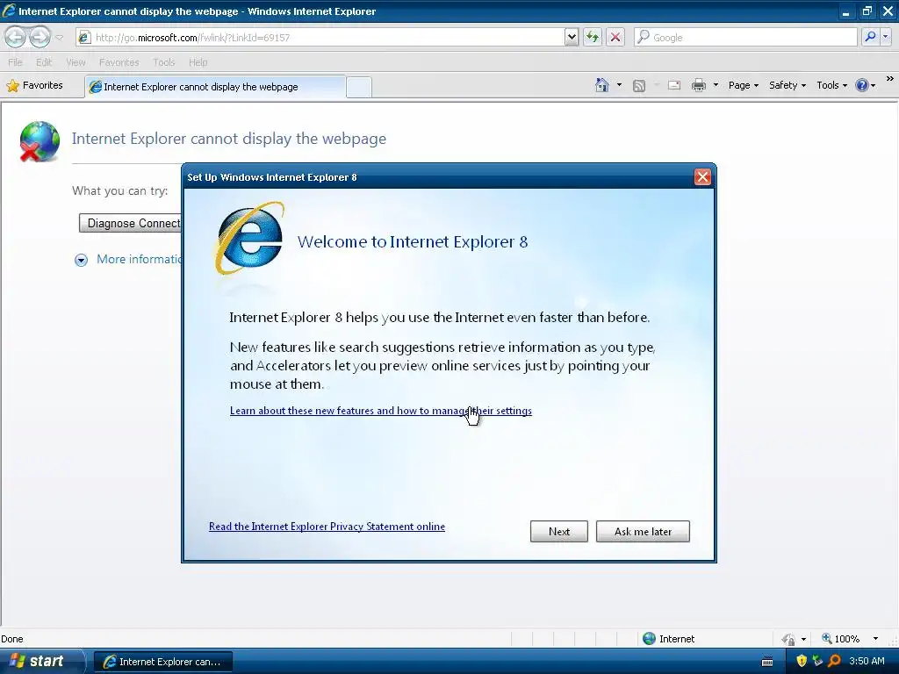Open the File menu
Viewport: 899px width, 674px height.
point(15,62)
